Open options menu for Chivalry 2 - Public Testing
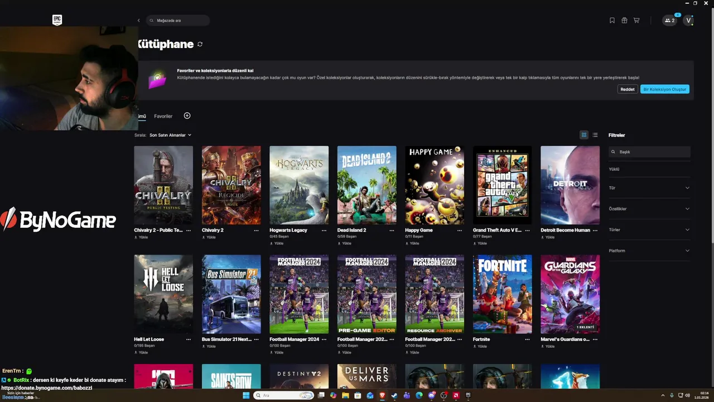 189,230
